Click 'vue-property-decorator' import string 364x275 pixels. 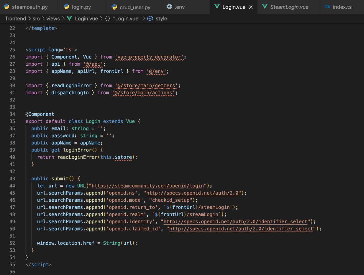point(149,57)
